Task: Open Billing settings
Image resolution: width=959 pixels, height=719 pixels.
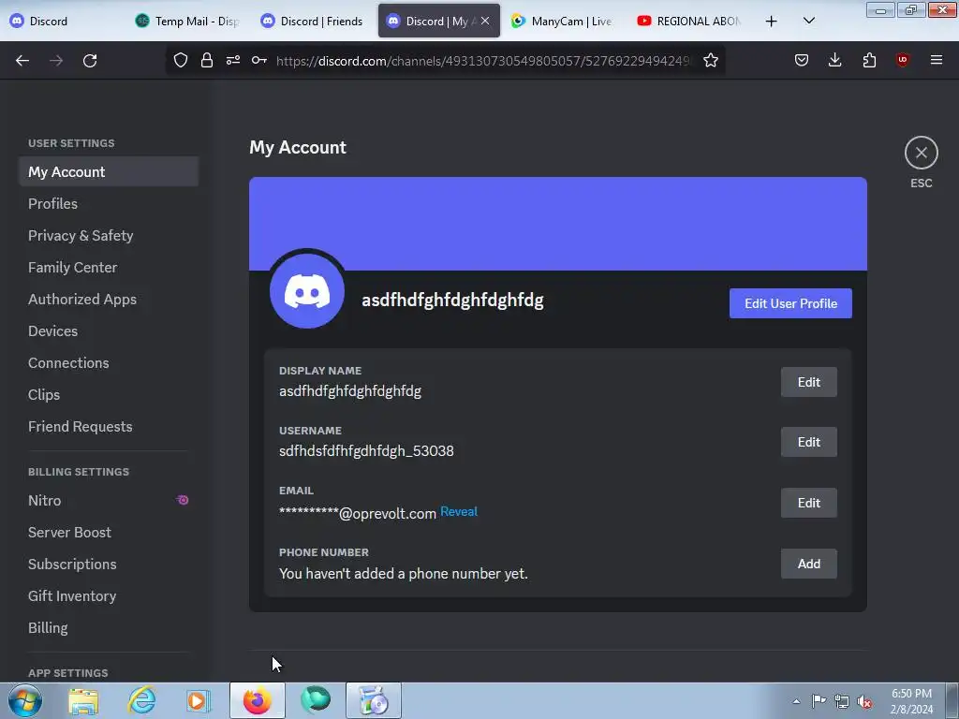Action: [109, 627]
